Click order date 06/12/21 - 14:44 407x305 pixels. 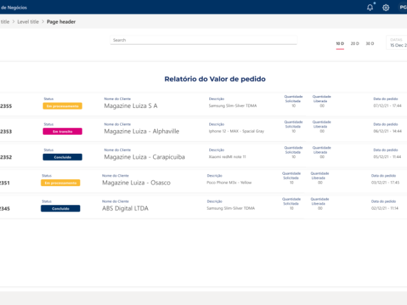(387, 132)
